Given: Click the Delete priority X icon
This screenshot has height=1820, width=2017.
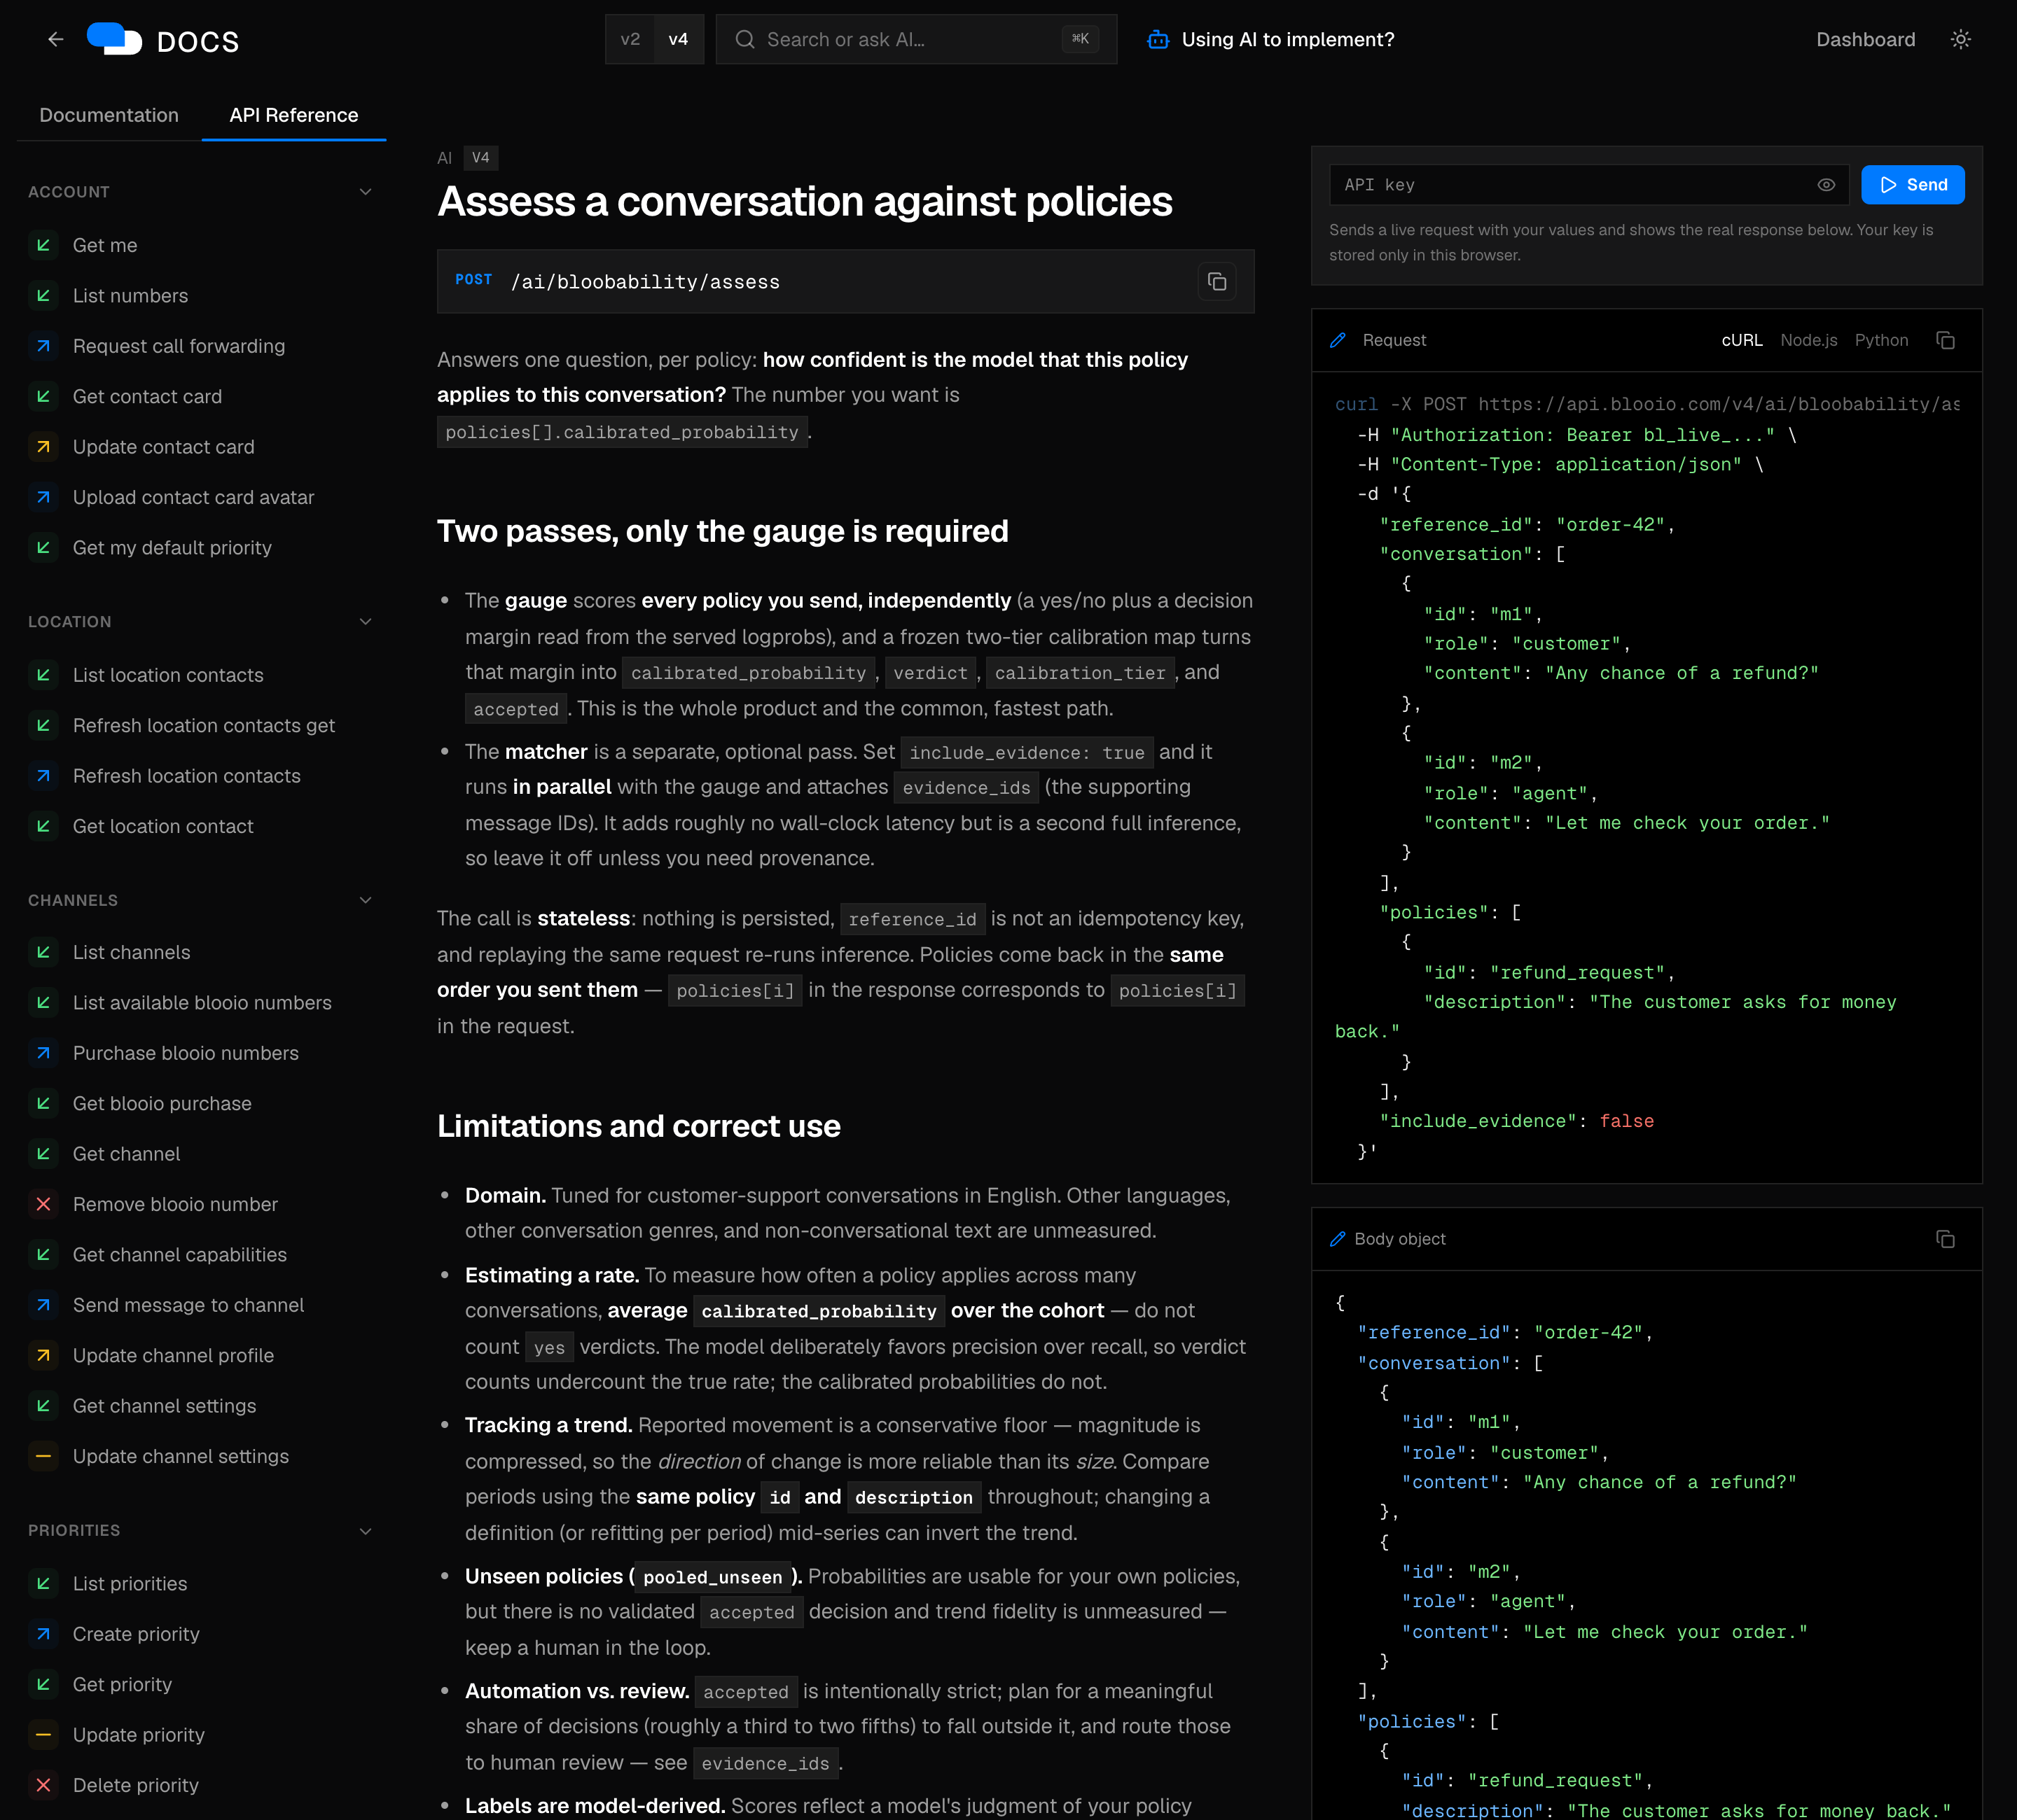Looking at the screenshot, I should 43,1785.
